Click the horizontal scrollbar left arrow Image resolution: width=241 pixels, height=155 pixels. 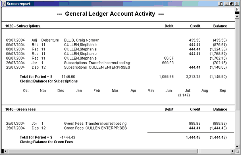5,151
